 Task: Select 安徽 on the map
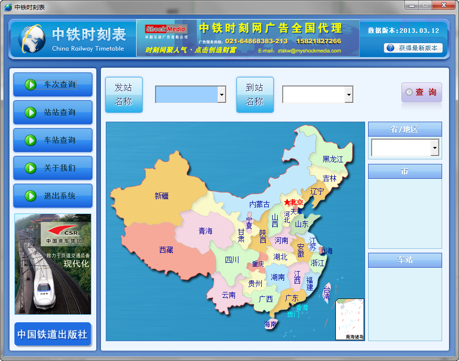pyautogui.click(x=301, y=251)
